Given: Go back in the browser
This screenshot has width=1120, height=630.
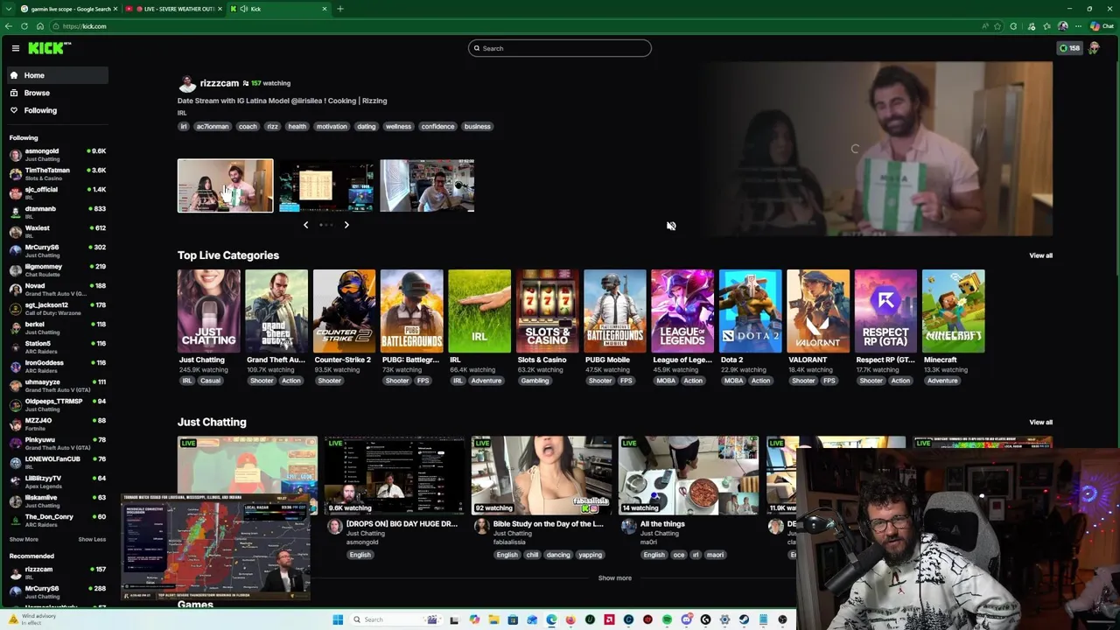Looking at the screenshot, I should pos(8,26).
